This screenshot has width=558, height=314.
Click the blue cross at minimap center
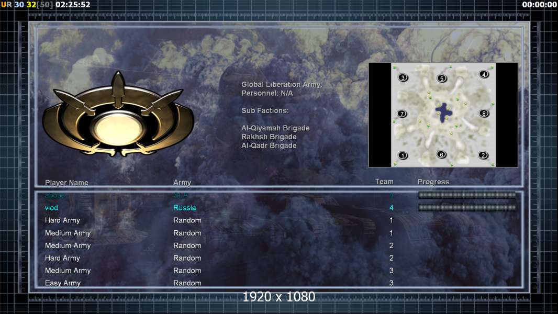(444, 113)
